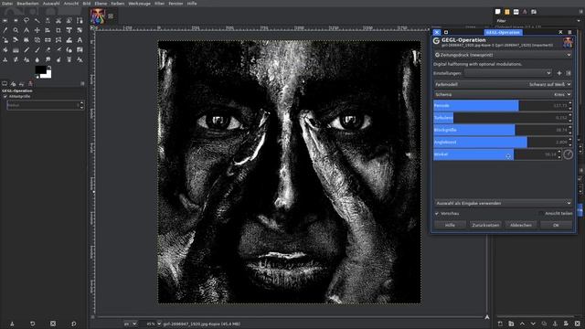This screenshot has width=585, height=329.
Task: Reset colors to default black and white
Action: tap(37, 77)
